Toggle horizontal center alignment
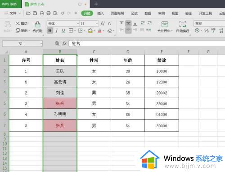This screenshot has height=172, width=225. coord(128,30)
